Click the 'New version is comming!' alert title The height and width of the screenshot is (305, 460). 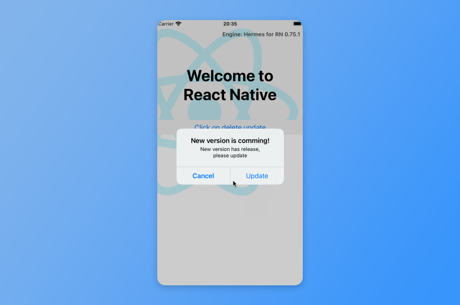point(230,140)
